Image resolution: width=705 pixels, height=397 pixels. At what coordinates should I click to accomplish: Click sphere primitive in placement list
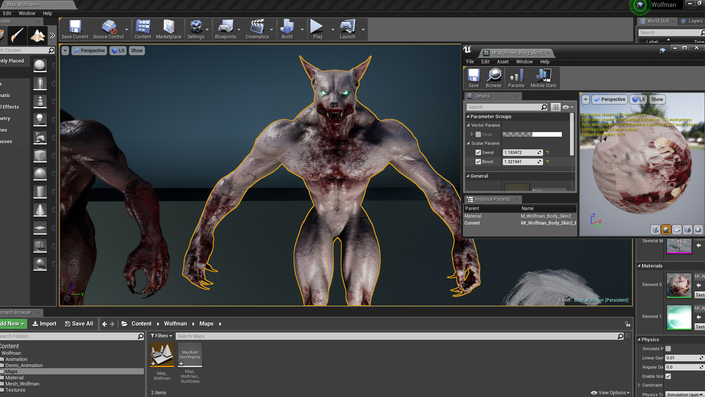pyautogui.click(x=40, y=174)
